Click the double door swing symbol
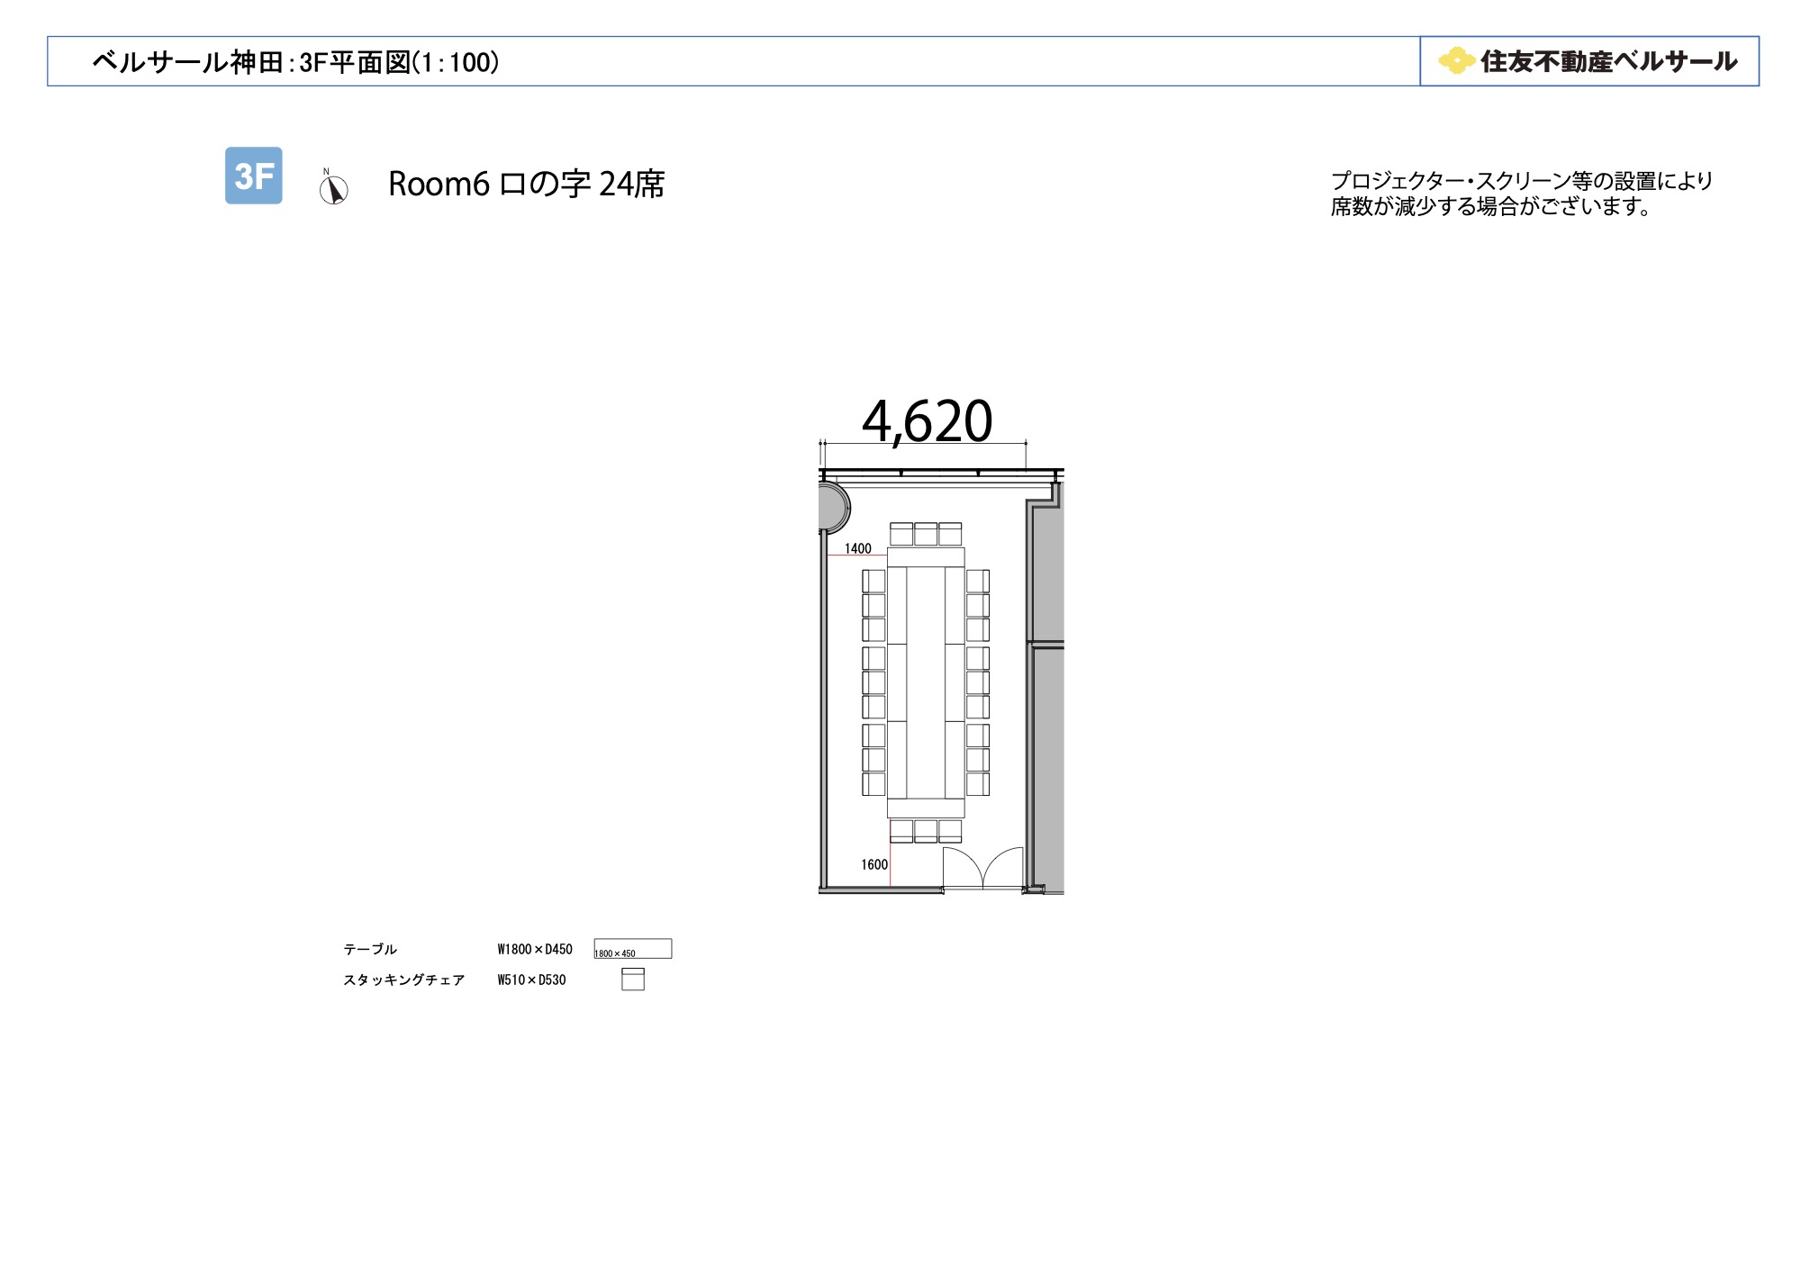Image resolution: width=1801 pixels, height=1273 pixels. (x=982, y=869)
